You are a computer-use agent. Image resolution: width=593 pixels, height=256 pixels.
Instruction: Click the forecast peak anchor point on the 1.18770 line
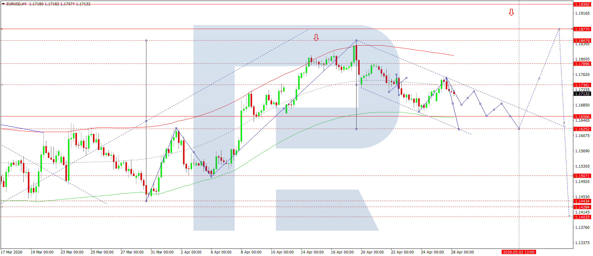tap(559, 29)
